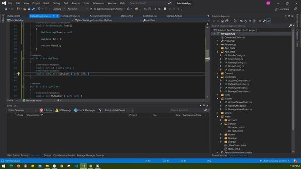Screen dimensions: 301x169
Task: Click the Search Error List input field
Action: (187, 110)
